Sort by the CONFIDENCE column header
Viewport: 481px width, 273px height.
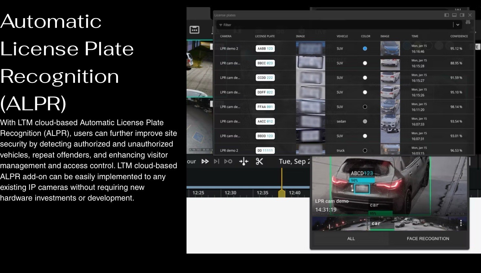tap(459, 36)
